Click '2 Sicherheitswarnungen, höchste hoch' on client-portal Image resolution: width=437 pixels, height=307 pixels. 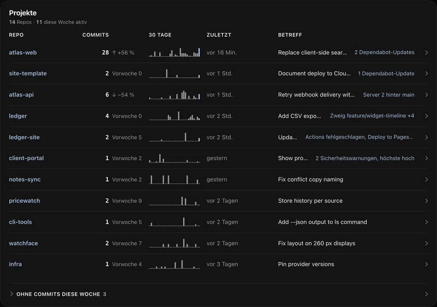point(365,158)
